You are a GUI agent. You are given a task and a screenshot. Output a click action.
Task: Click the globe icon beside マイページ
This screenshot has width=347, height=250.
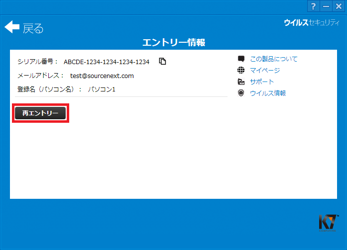(241, 70)
